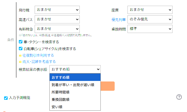Image resolution: width=187 pixels, height=112 pixels.
Task: Open the 有料特急 dropdown
Action: click(x=57, y=28)
